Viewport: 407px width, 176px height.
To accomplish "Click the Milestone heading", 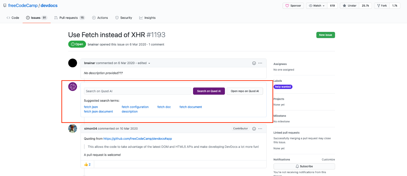I will tap(280, 116).
